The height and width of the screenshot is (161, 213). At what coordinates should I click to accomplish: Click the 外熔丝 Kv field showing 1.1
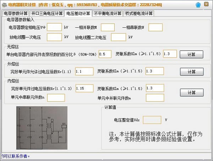[x=84, y=71]
